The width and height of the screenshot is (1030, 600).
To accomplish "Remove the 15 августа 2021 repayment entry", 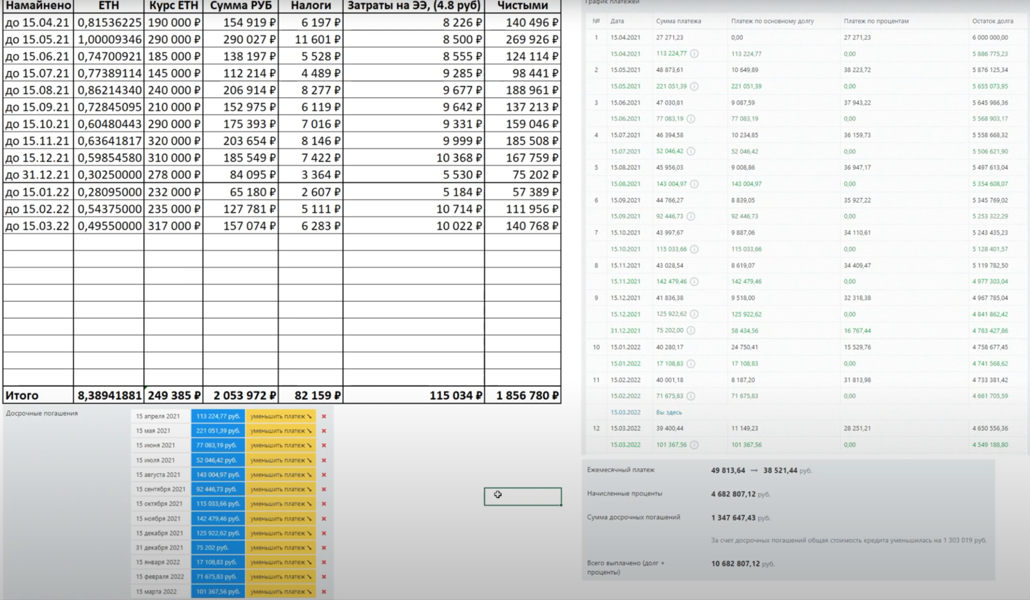I will click(323, 474).
